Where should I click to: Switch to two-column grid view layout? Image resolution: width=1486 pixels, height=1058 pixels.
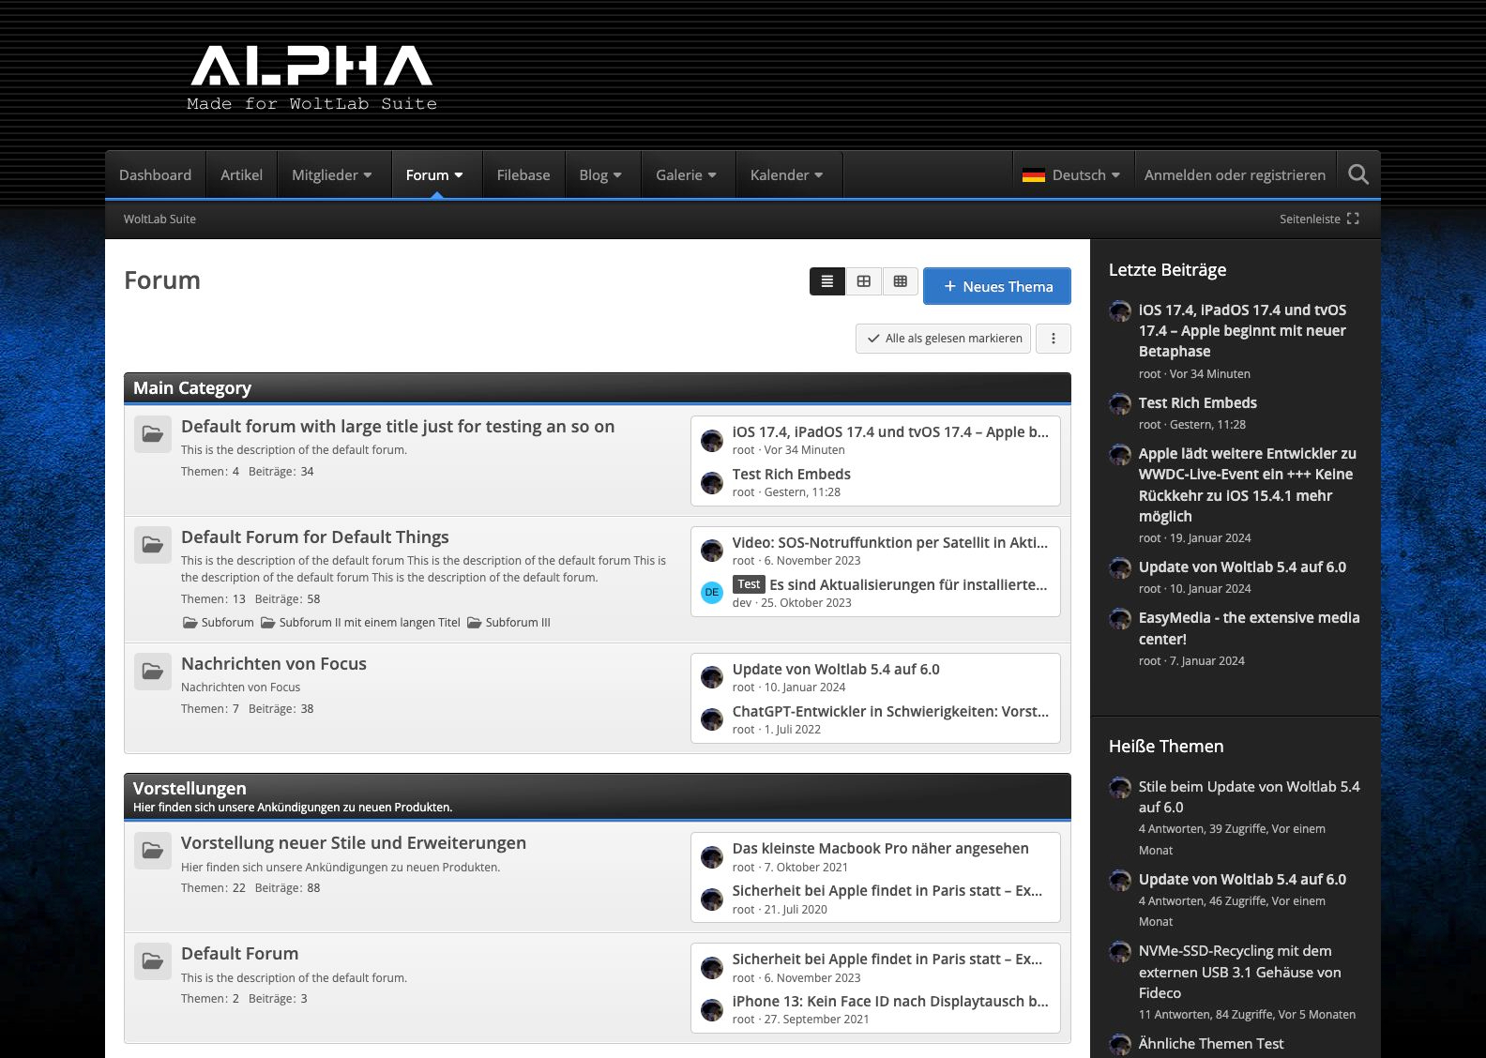click(863, 281)
